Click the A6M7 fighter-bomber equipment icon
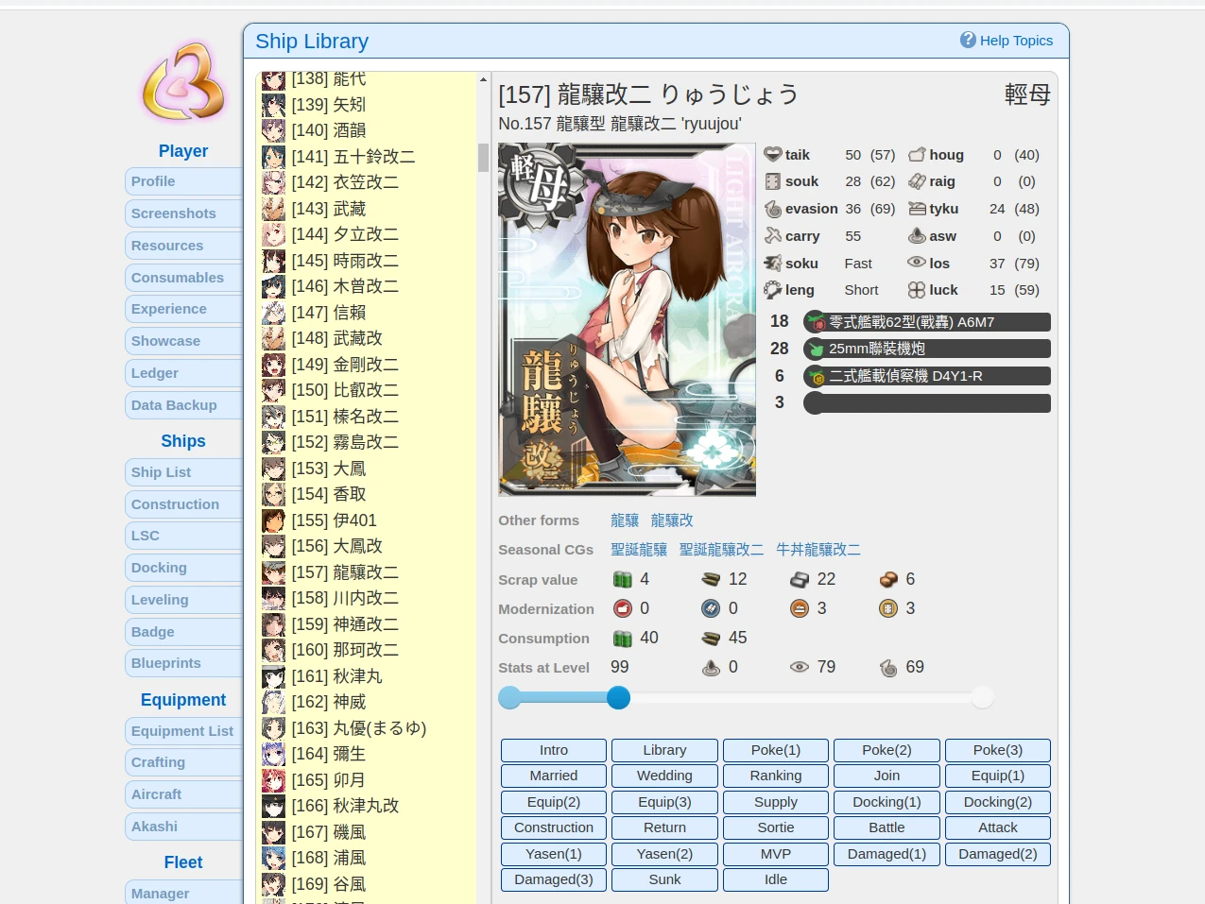 tap(816, 322)
